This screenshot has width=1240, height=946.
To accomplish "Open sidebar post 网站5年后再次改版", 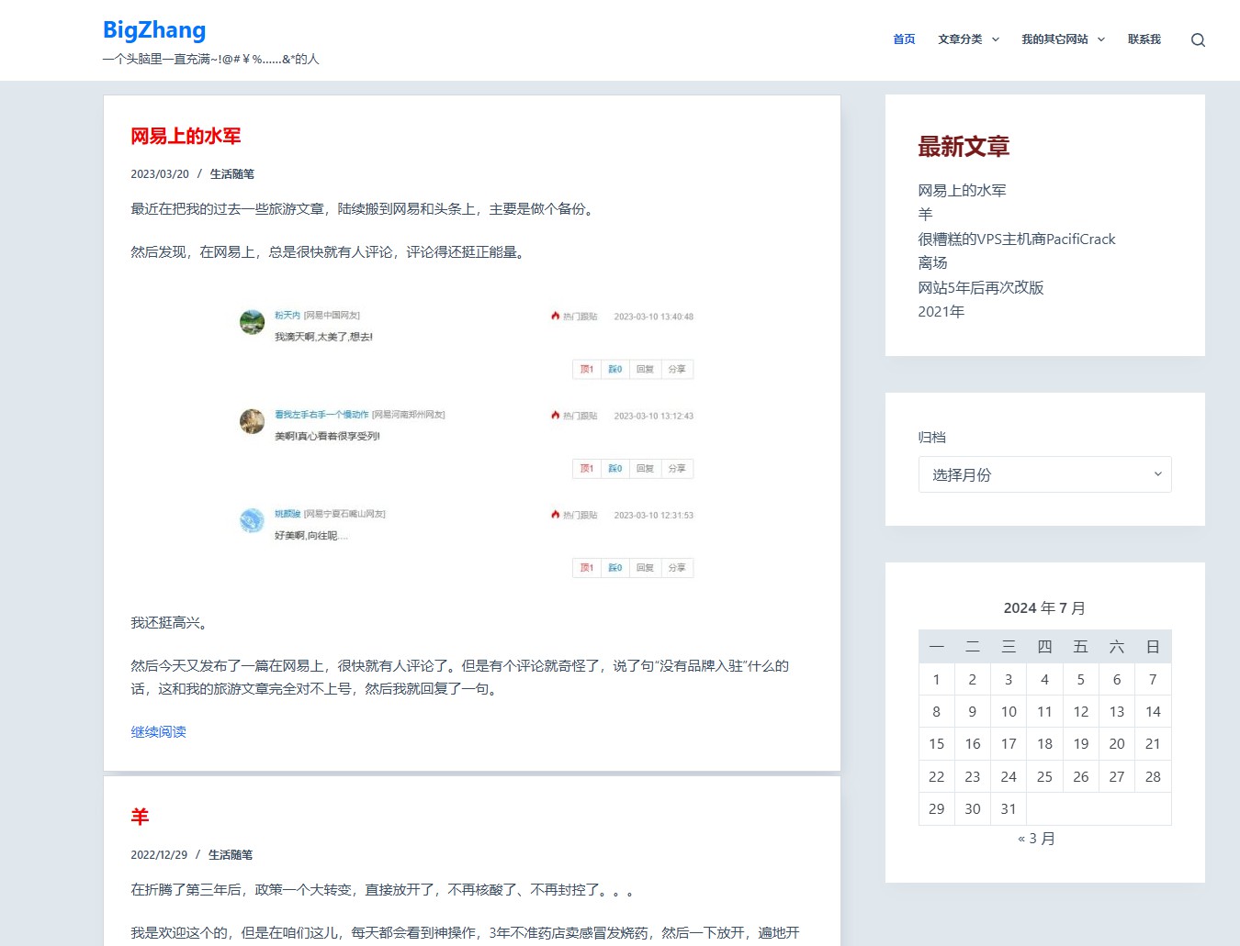I will tap(981, 287).
